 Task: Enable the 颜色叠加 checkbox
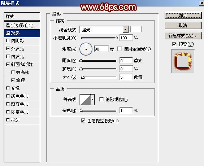coord(8,96)
